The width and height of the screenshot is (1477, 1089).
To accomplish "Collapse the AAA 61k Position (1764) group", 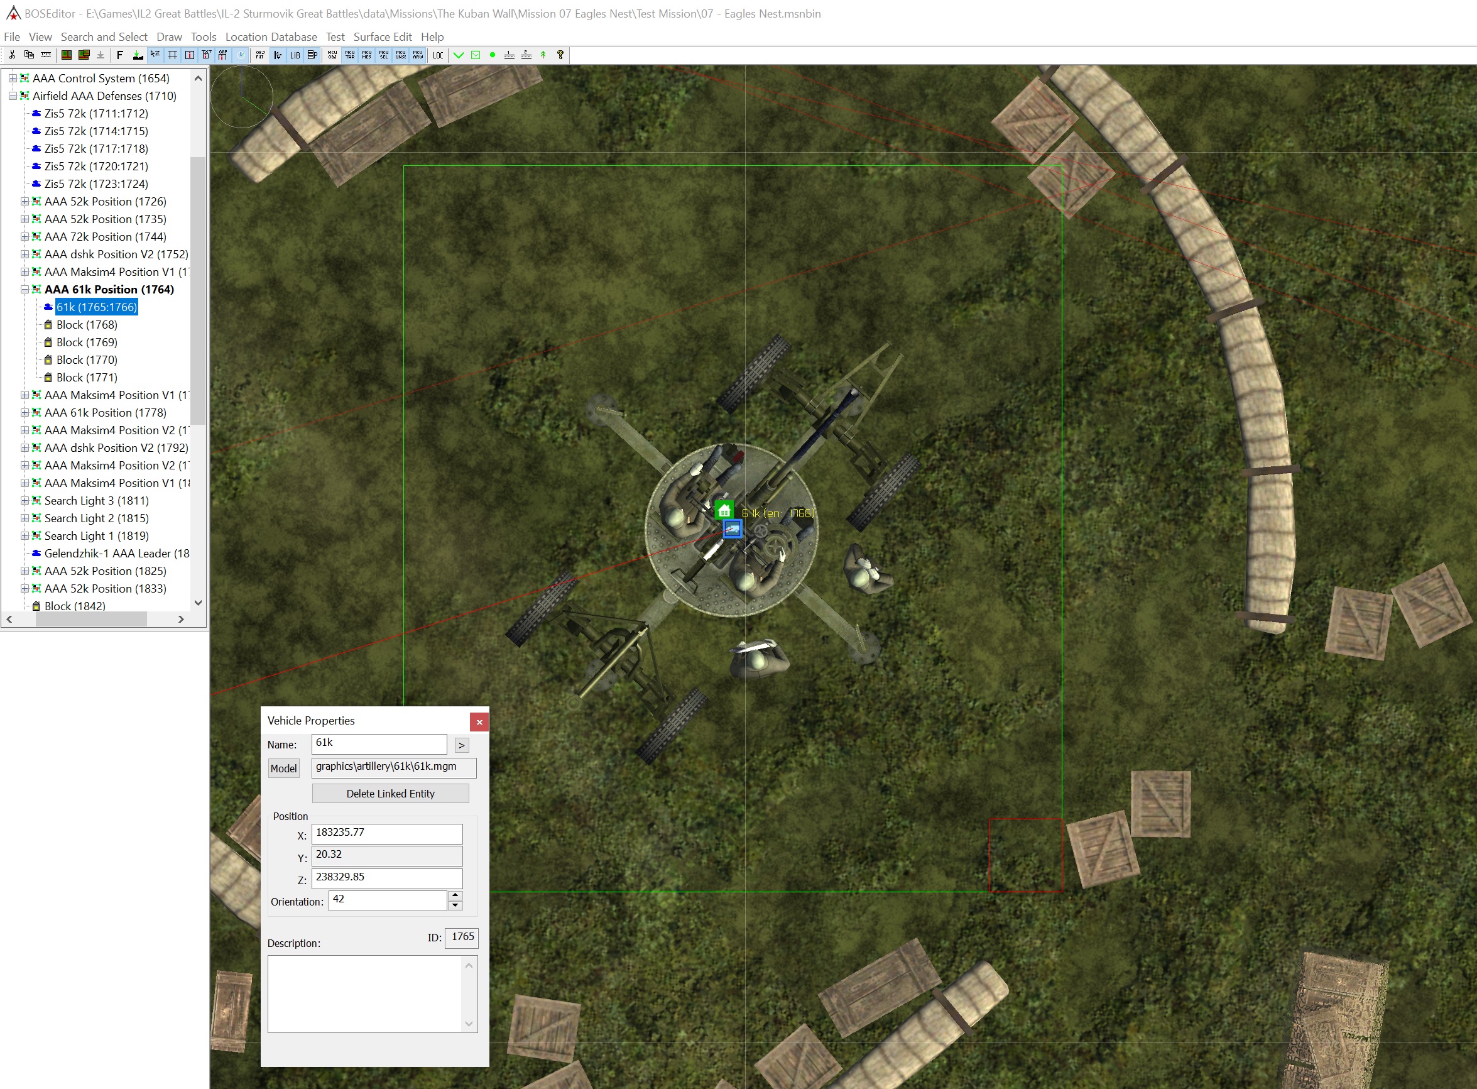I will pos(25,290).
